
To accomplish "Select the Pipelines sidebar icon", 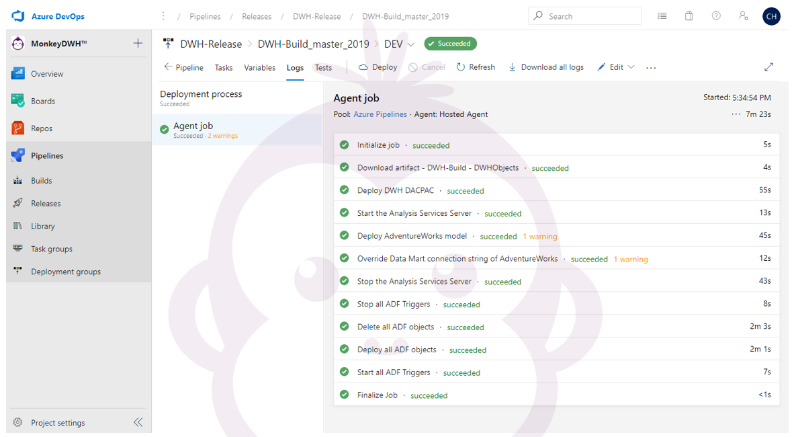I will (17, 155).
